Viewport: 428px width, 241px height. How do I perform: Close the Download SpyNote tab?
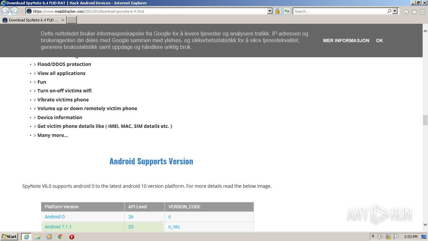pyautogui.click(x=63, y=20)
